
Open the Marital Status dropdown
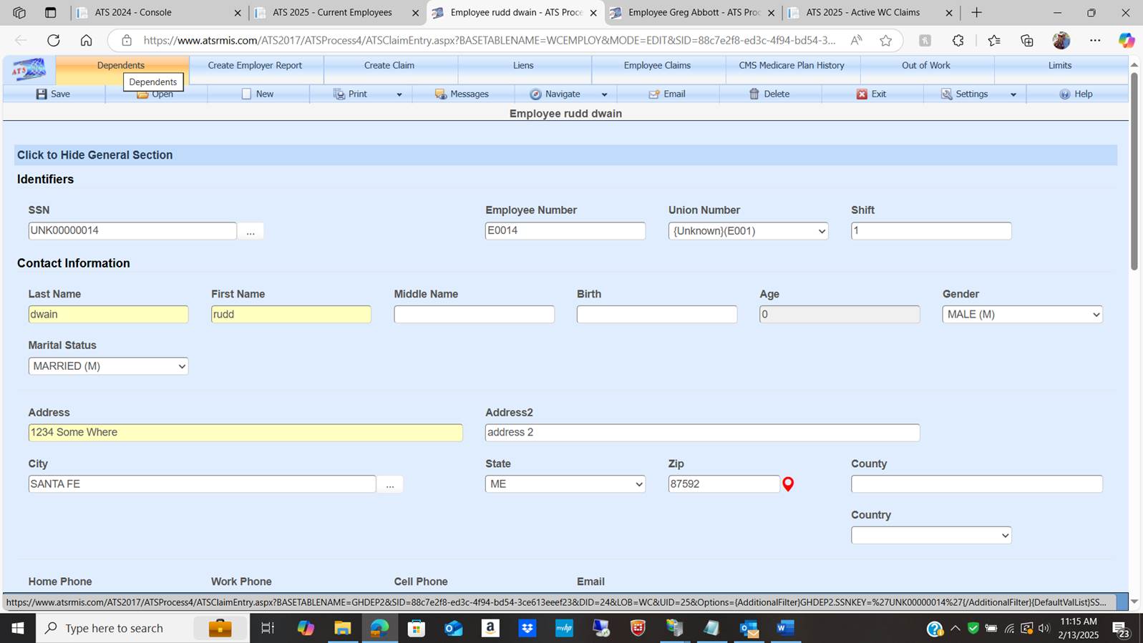(x=108, y=366)
